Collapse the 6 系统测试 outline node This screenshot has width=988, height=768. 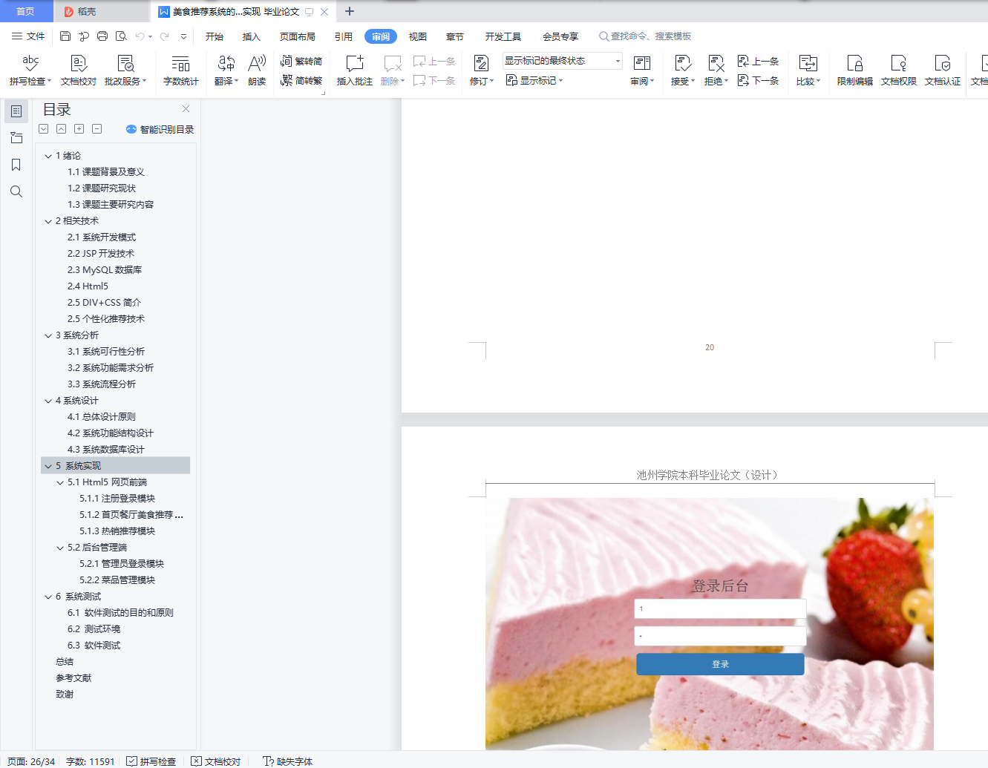[x=48, y=597]
